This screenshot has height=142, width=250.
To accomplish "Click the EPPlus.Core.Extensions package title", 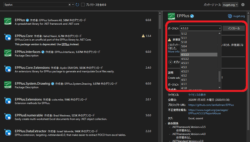I will click(32, 68).
